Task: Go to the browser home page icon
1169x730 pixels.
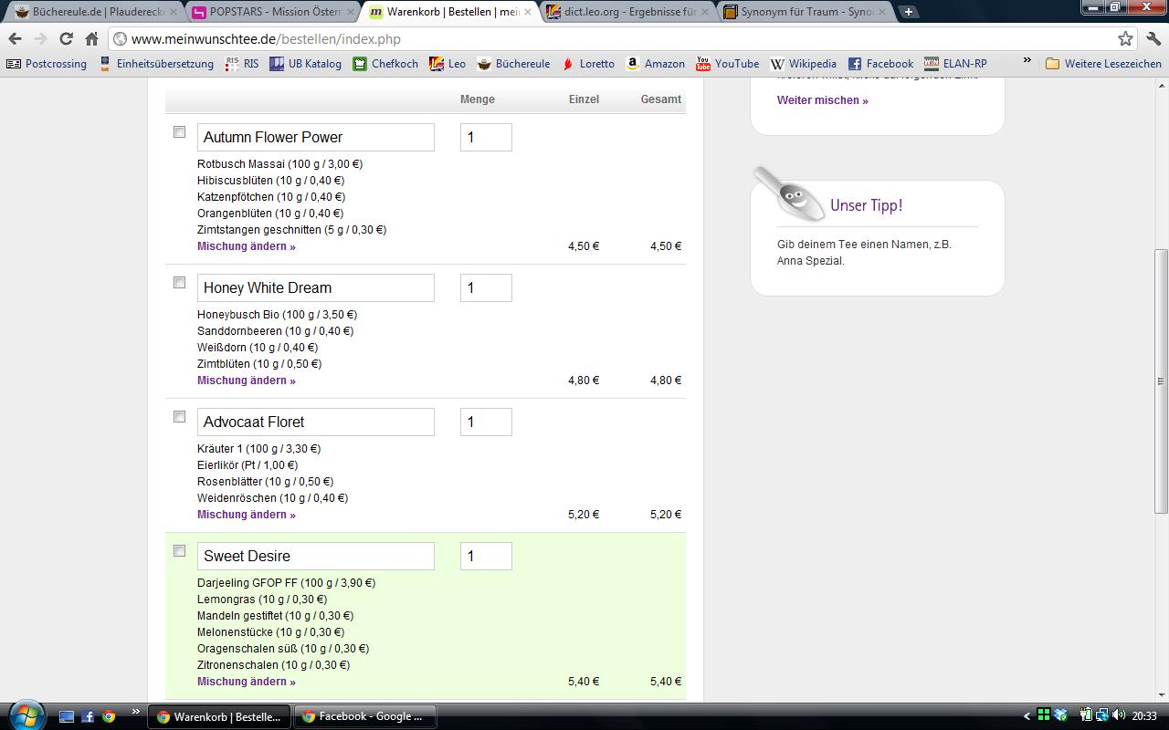Action: point(91,38)
